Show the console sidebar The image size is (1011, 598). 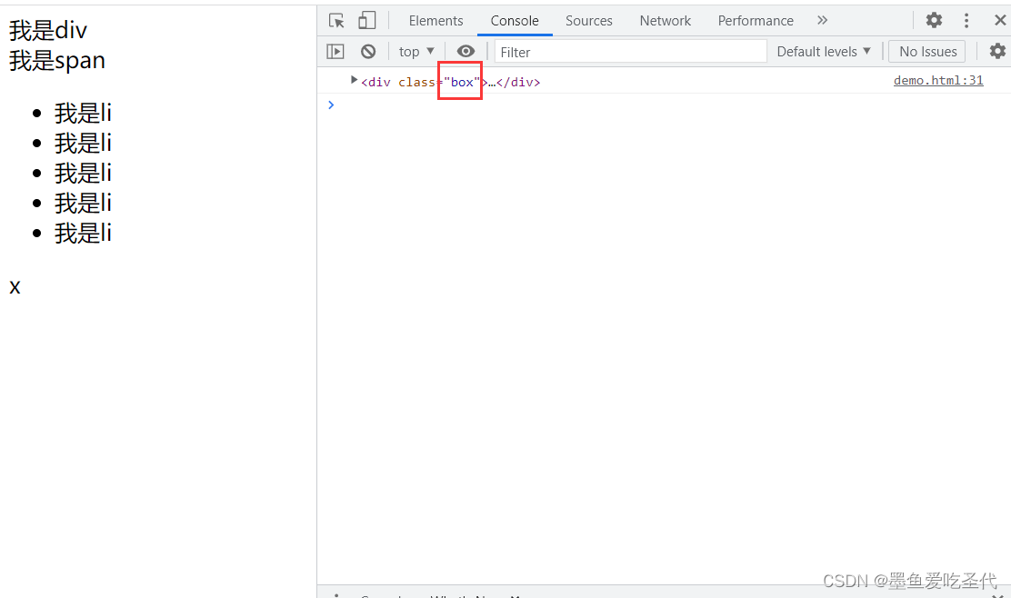point(335,52)
